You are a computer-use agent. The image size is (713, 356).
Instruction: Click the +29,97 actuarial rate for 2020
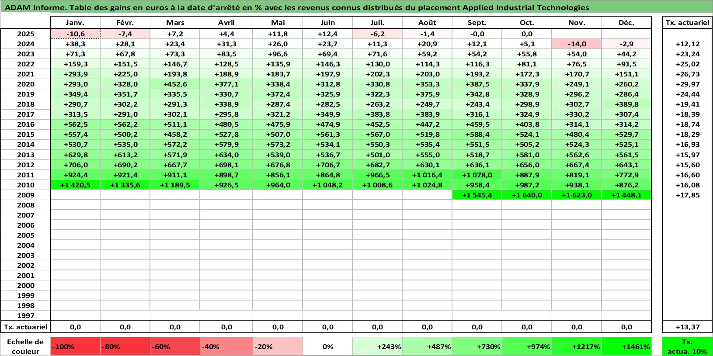pyautogui.click(x=687, y=84)
